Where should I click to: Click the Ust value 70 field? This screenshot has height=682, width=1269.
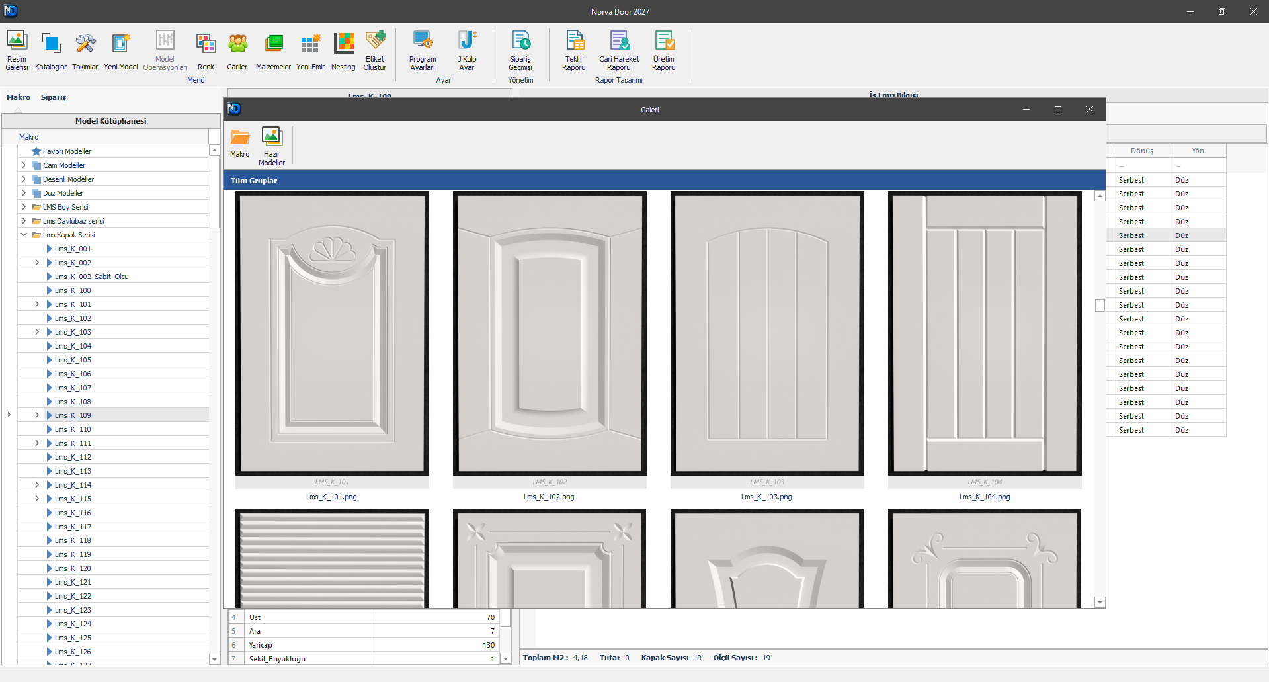click(x=435, y=617)
